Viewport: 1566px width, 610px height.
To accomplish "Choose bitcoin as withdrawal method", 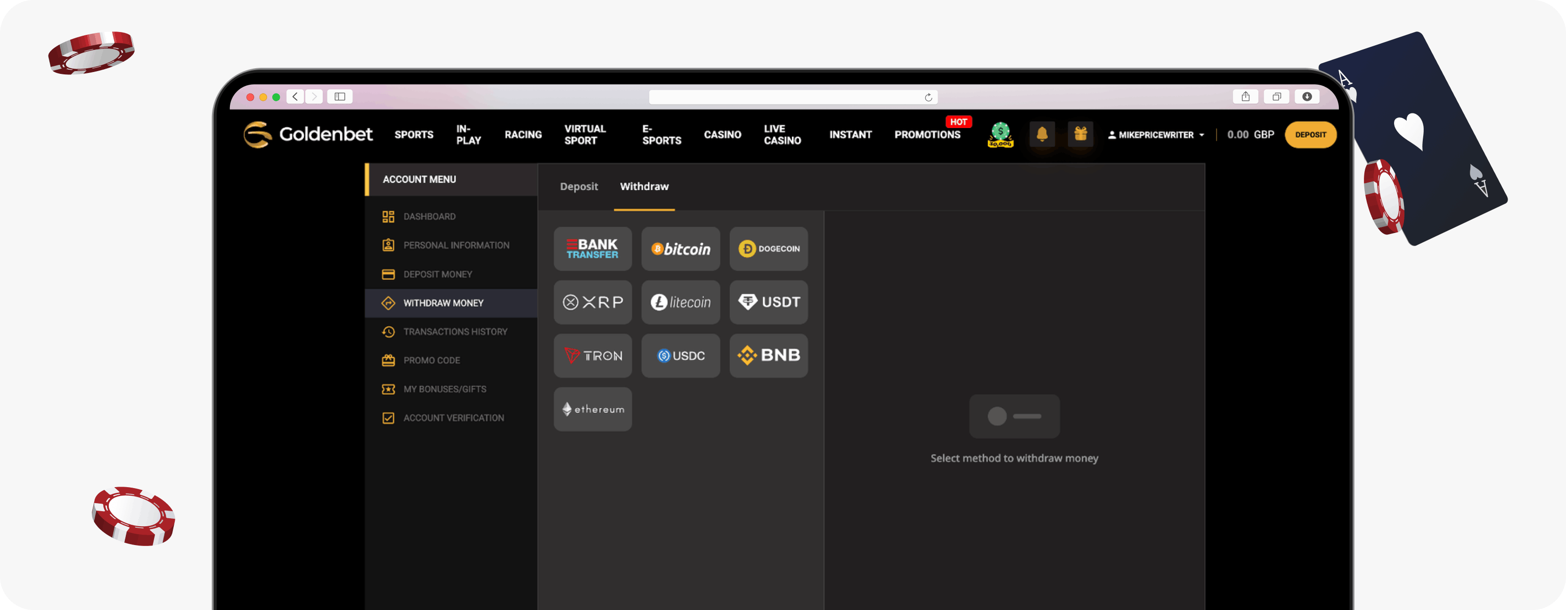I will click(680, 249).
